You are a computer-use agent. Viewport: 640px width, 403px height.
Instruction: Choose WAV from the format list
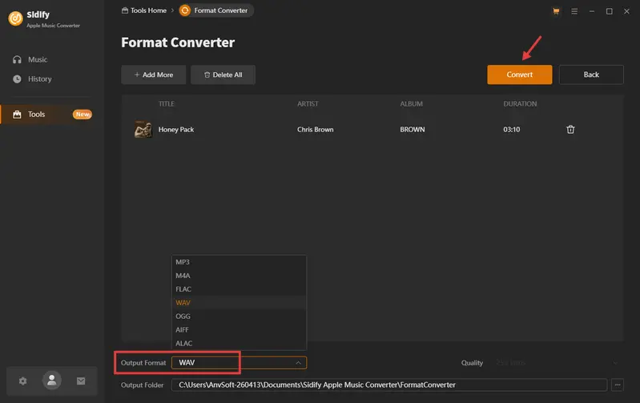(239, 303)
